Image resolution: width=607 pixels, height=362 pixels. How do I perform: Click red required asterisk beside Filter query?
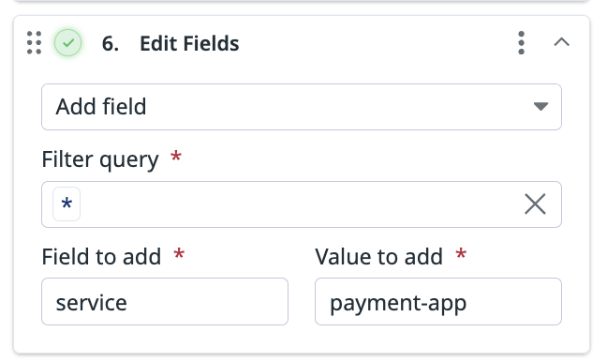(x=176, y=157)
